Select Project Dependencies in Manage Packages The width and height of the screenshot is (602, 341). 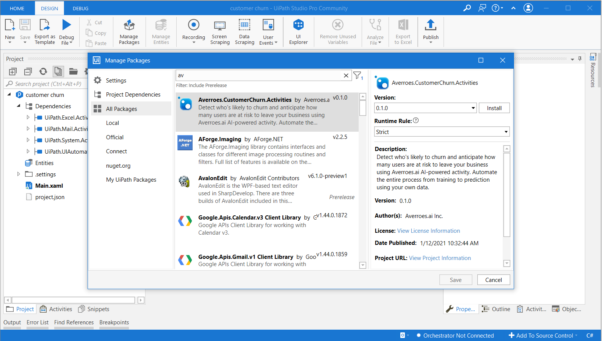(133, 95)
